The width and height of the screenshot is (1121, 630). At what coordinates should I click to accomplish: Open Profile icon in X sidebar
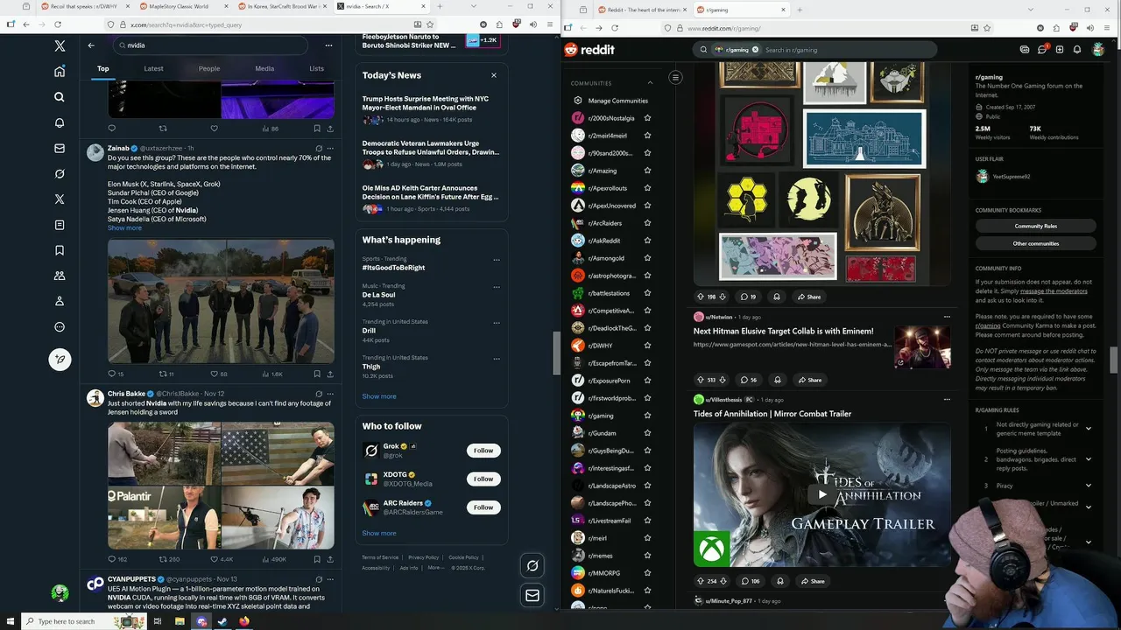(x=60, y=301)
